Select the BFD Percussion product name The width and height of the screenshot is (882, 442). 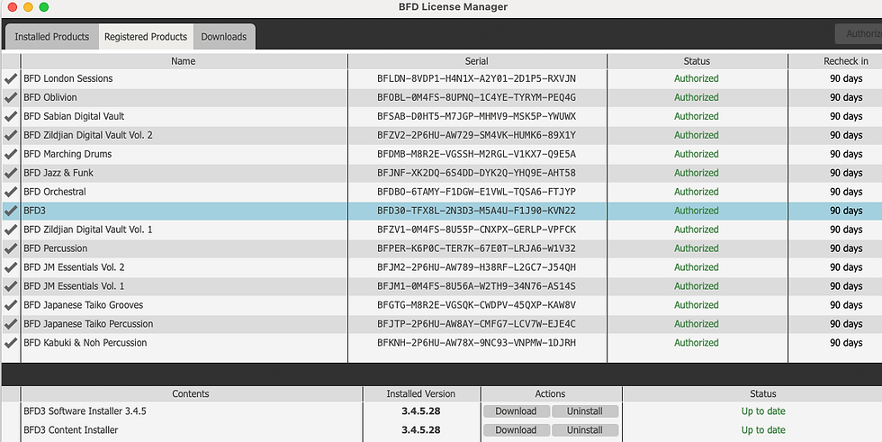[x=55, y=248]
